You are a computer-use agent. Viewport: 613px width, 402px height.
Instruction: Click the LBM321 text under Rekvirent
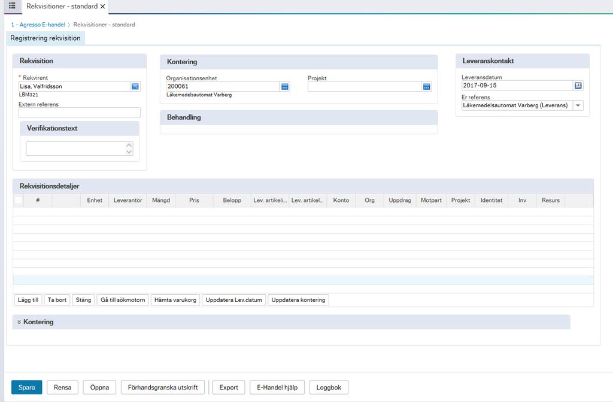29,95
